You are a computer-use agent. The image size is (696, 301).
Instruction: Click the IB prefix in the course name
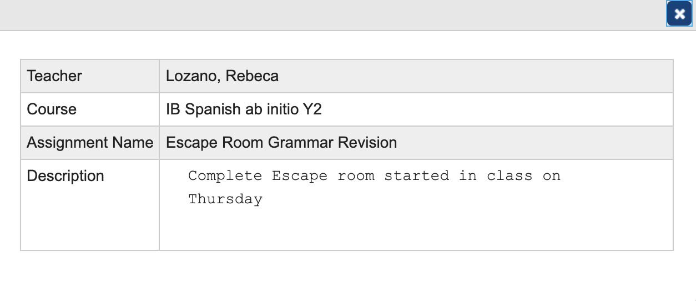[x=173, y=109]
